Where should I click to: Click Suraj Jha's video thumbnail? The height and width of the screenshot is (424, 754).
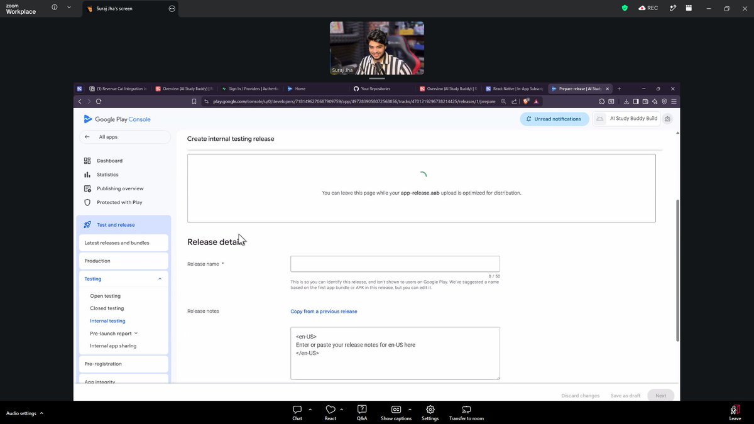click(377, 48)
